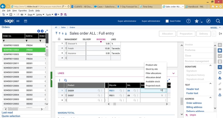Screen dimensions: 223x118
Task: Open the Order no. column filter
Action: pos(4,41)
